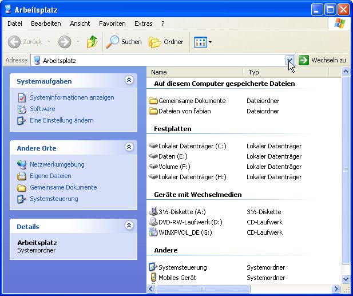Open the Favoriten menu
The height and width of the screenshot is (296, 353).
coord(112,23)
